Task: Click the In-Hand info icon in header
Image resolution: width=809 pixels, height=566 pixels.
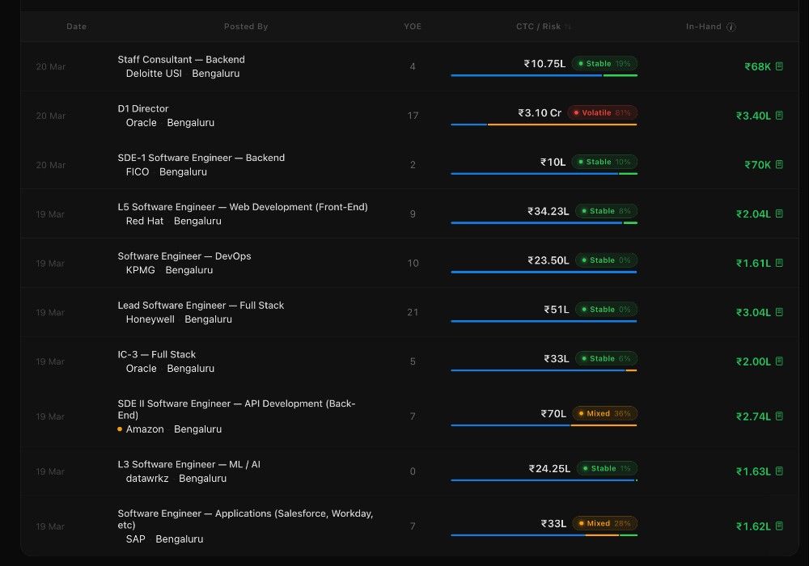Action: tap(731, 27)
